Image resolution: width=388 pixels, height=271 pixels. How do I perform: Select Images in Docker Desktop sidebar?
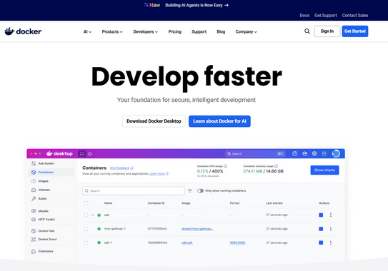click(44, 181)
